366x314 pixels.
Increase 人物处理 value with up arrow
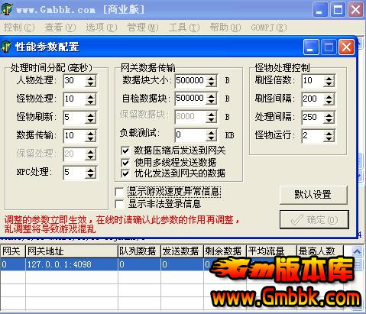(91, 78)
